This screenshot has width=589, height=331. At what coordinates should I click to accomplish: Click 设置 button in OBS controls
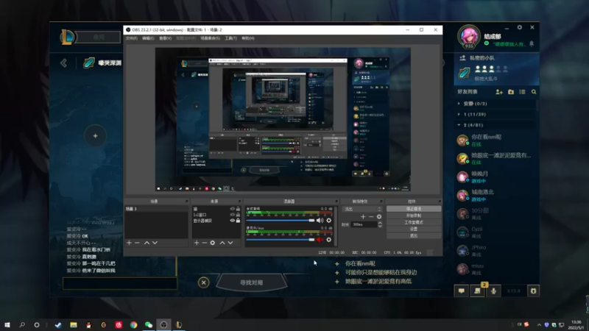(x=414, y=229)
